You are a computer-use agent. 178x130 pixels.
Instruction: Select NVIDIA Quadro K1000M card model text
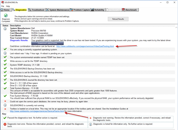(x=42, y=36)
